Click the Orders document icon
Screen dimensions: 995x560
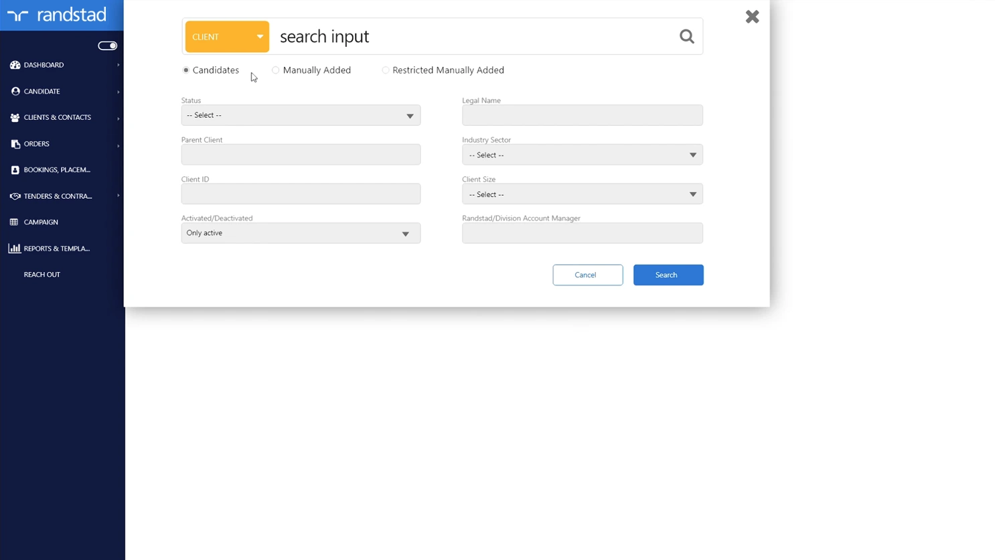coord(15,144)
